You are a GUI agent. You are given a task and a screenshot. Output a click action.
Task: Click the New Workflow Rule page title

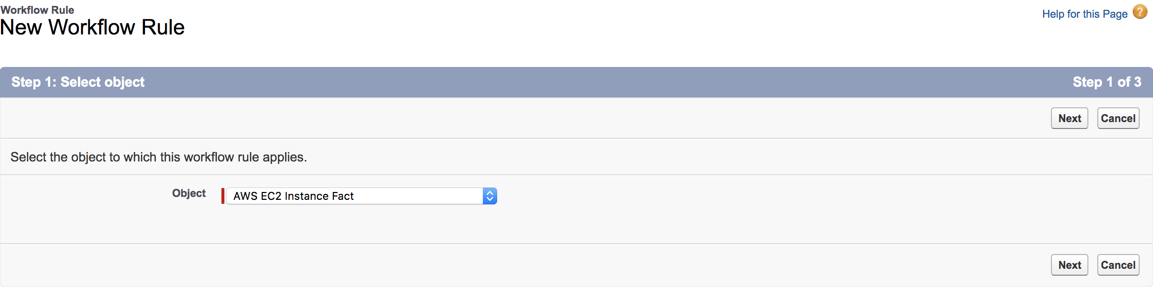pos(92,28)
